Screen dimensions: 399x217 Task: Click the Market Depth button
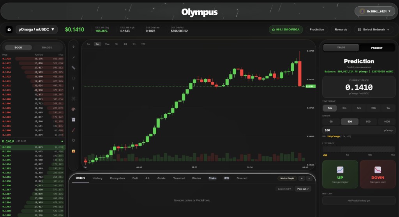[x=287, y=178]
